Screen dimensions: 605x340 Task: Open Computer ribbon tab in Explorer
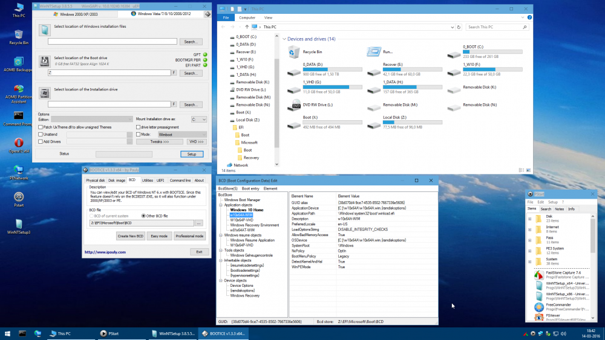coord(247,18)
